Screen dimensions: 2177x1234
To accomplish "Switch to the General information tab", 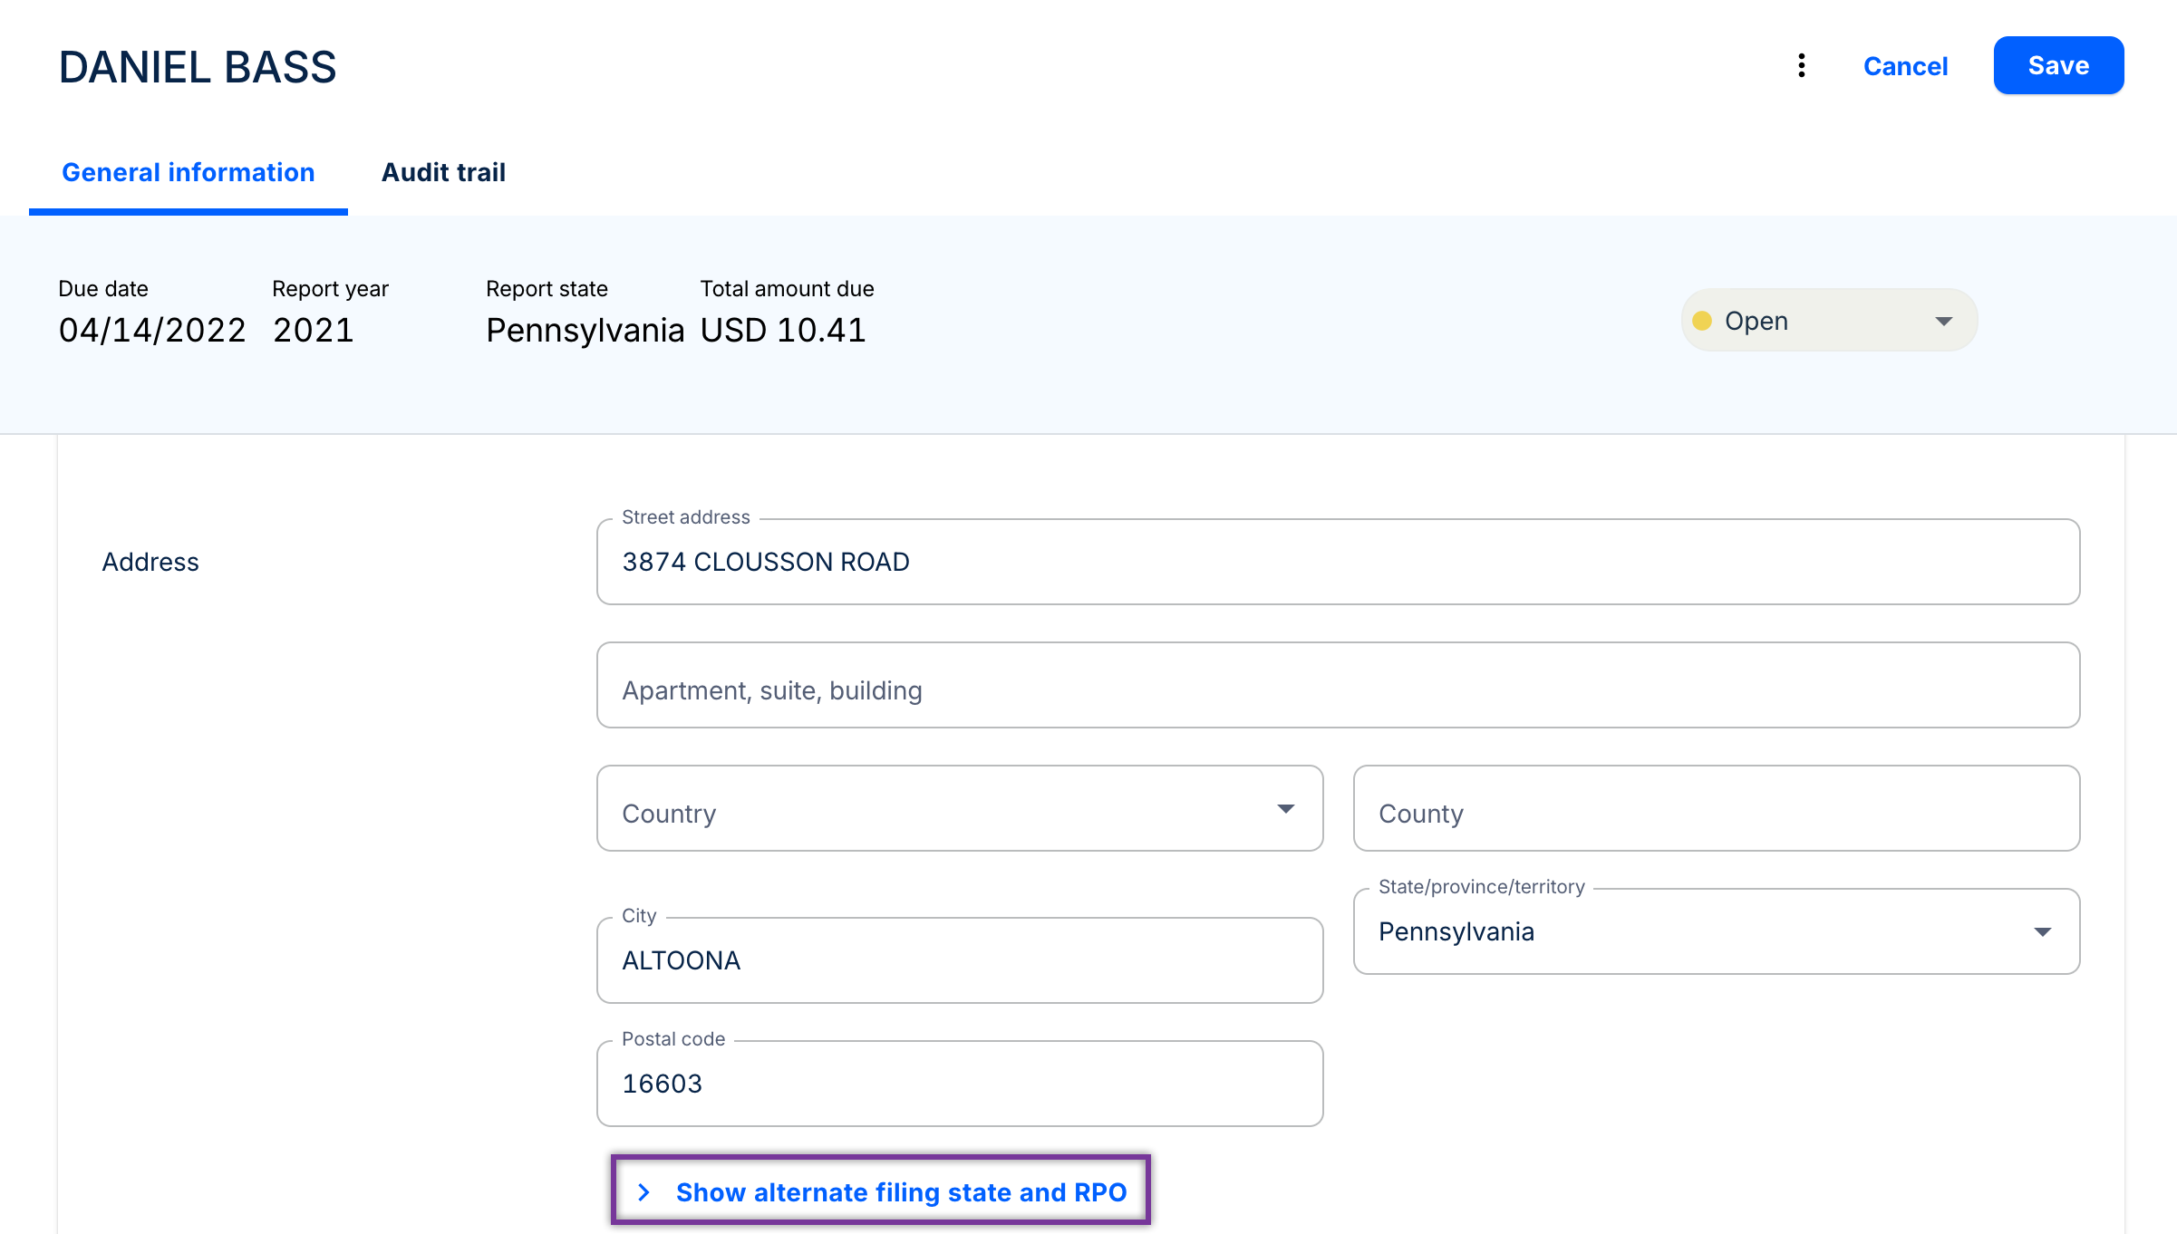I will pyautogui.click(x=188, y=172).
